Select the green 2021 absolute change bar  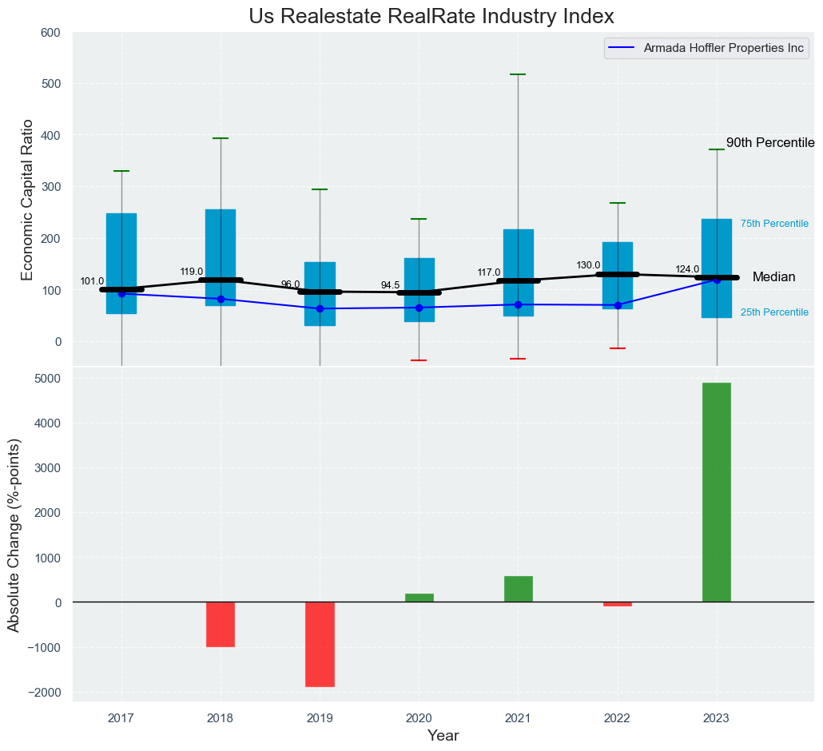click(519, 589)
